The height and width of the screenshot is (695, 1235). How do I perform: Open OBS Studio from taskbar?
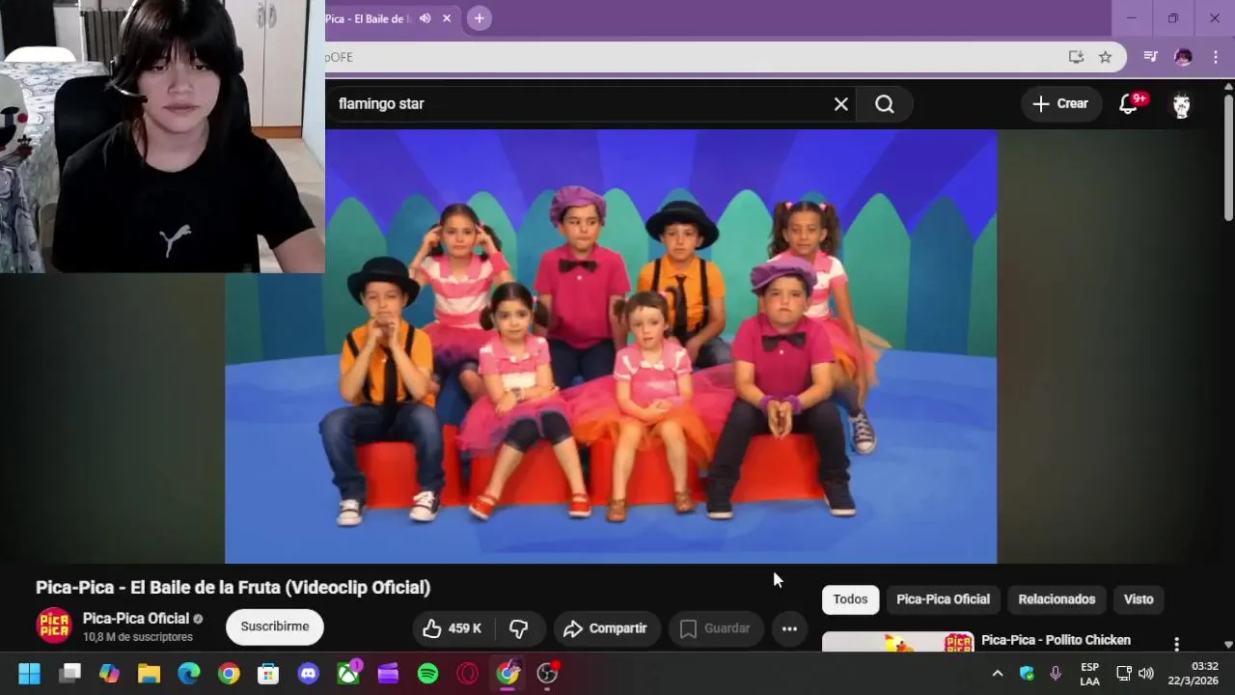548,674
